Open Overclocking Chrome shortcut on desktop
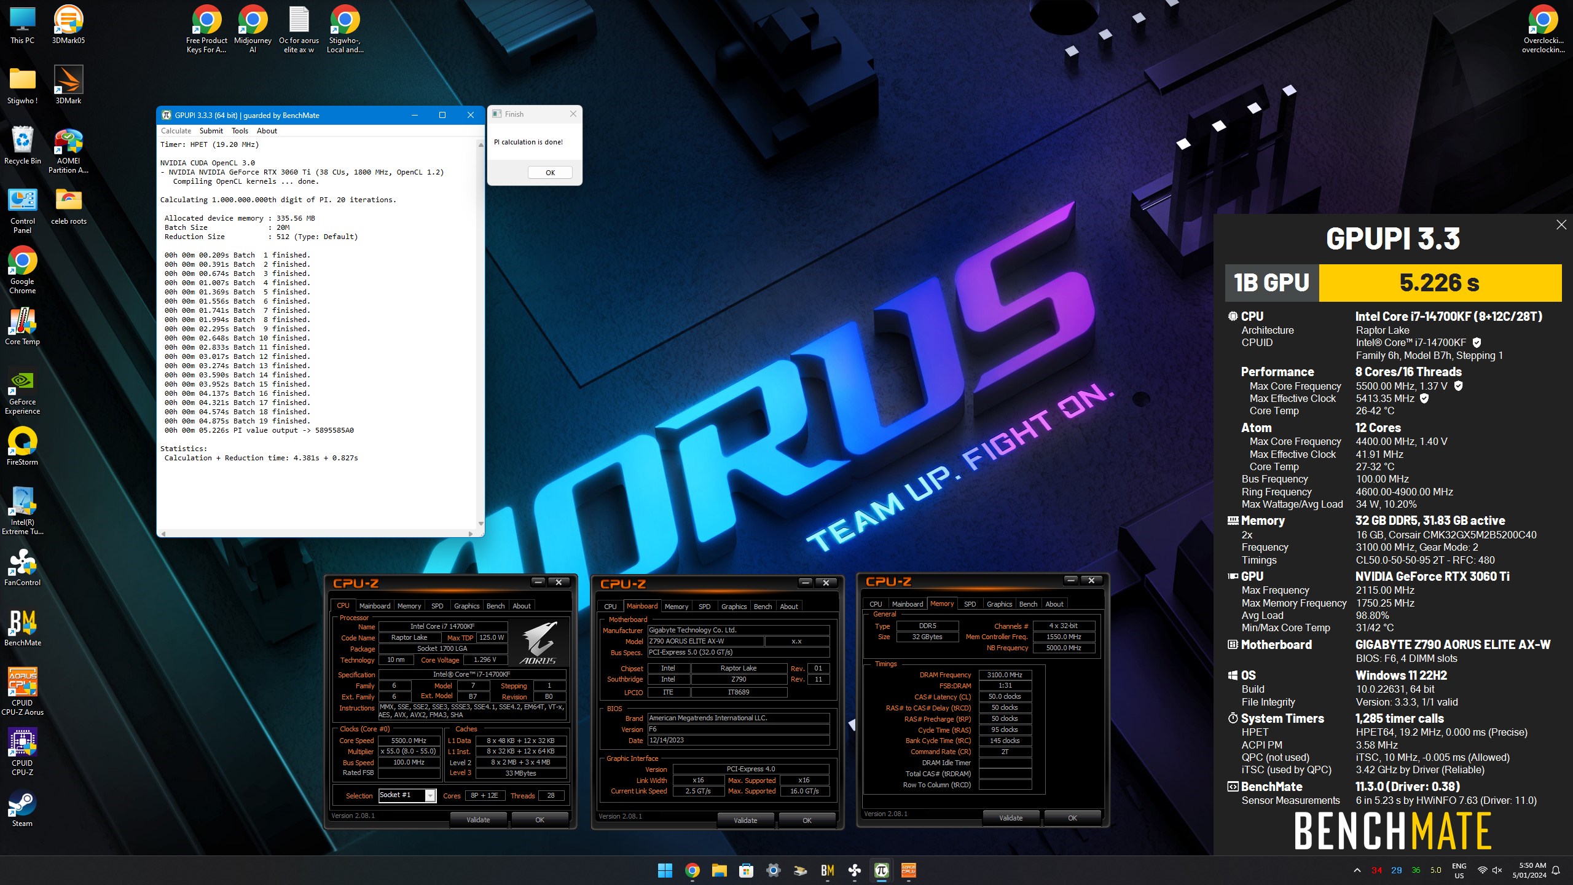Screen dimensions: 1573x885 click(1543, 30)
